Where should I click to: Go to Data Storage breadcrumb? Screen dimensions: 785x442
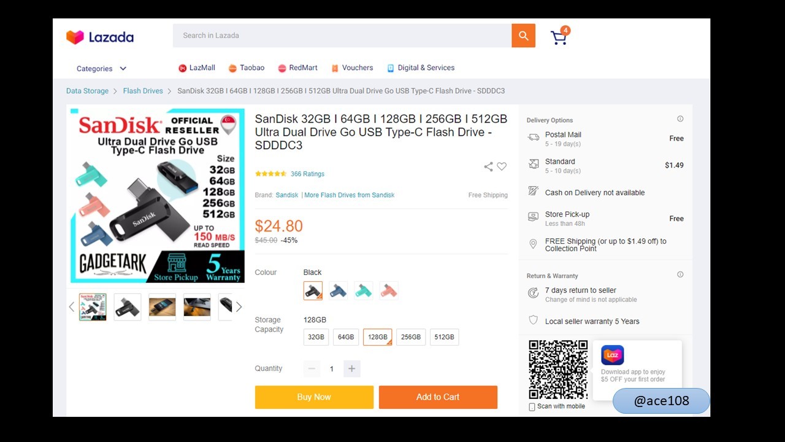pos(87,91)
